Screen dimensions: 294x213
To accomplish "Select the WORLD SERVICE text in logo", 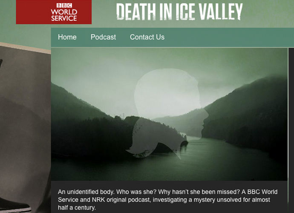I will click(x=64, y=15).
